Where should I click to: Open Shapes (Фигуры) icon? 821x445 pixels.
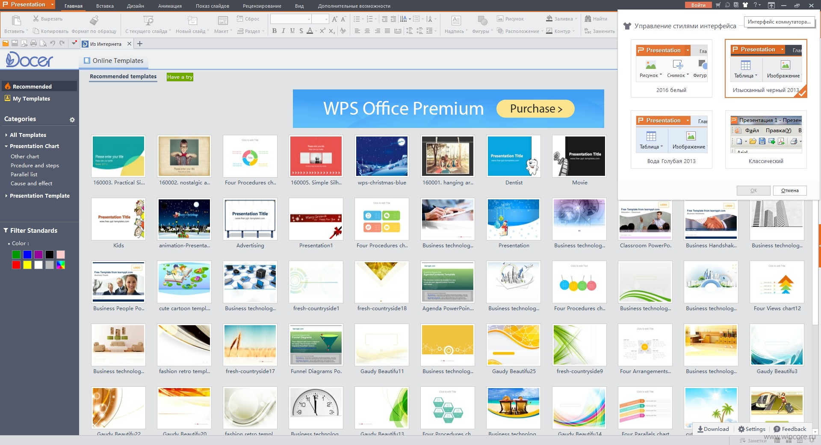482,21
